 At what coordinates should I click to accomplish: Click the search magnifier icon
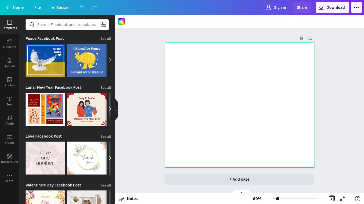tap(32, 25)
